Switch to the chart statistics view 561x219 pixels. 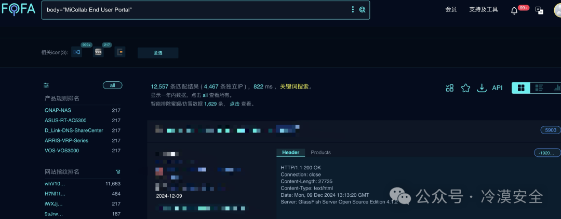(x=556, y=87)
